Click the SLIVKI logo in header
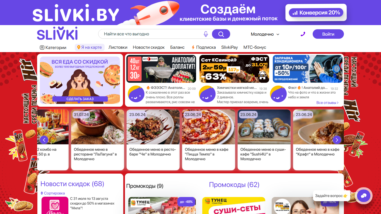 (57, 34)
